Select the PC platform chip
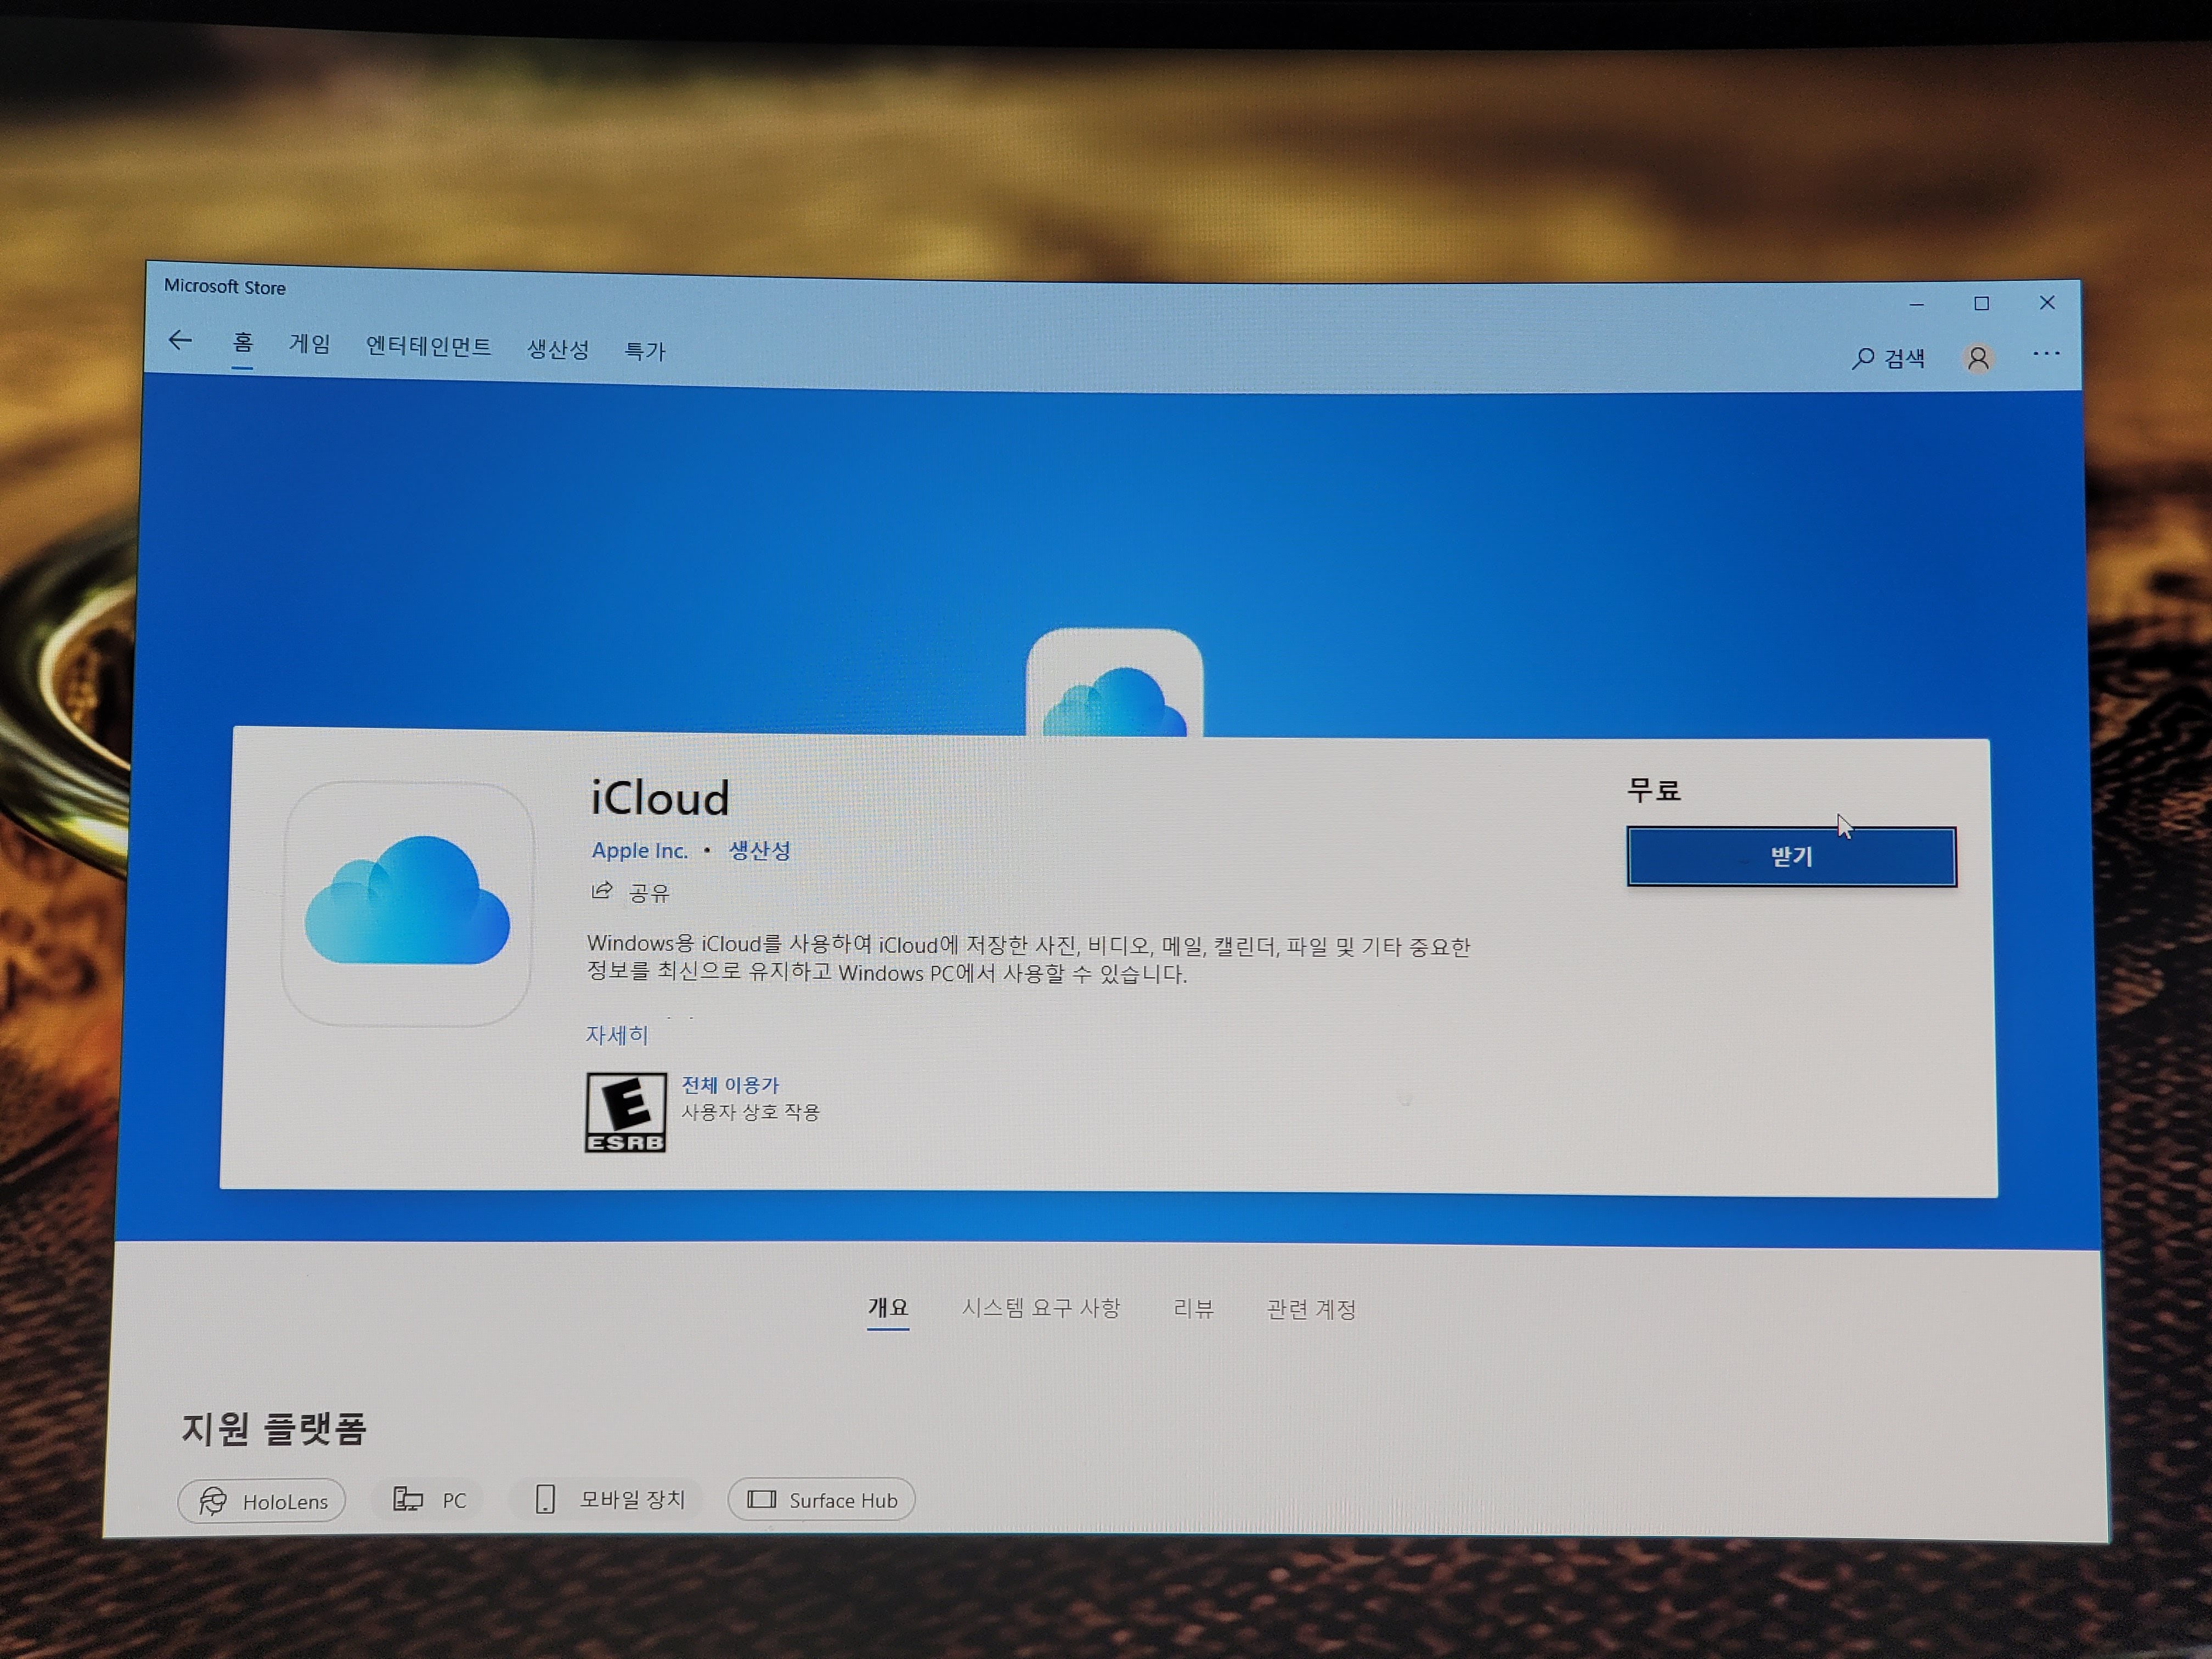This screenshot has width=2212, height=1659. pyautogui.click(x=430, y=1499)
